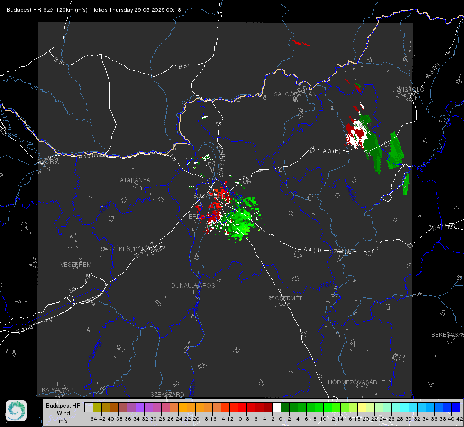This screenshot has height=427, width=464.
Task: Click the -20 value on the legend scale
Action: [x=195, y=419]
